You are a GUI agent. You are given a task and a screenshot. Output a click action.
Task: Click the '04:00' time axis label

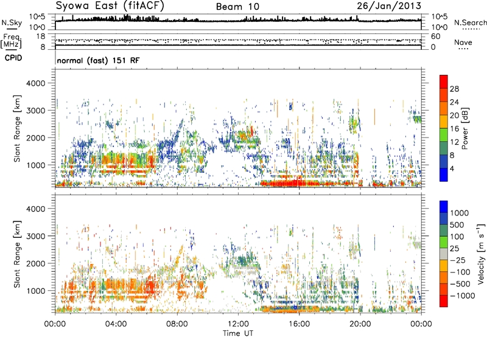coord(116,324)
